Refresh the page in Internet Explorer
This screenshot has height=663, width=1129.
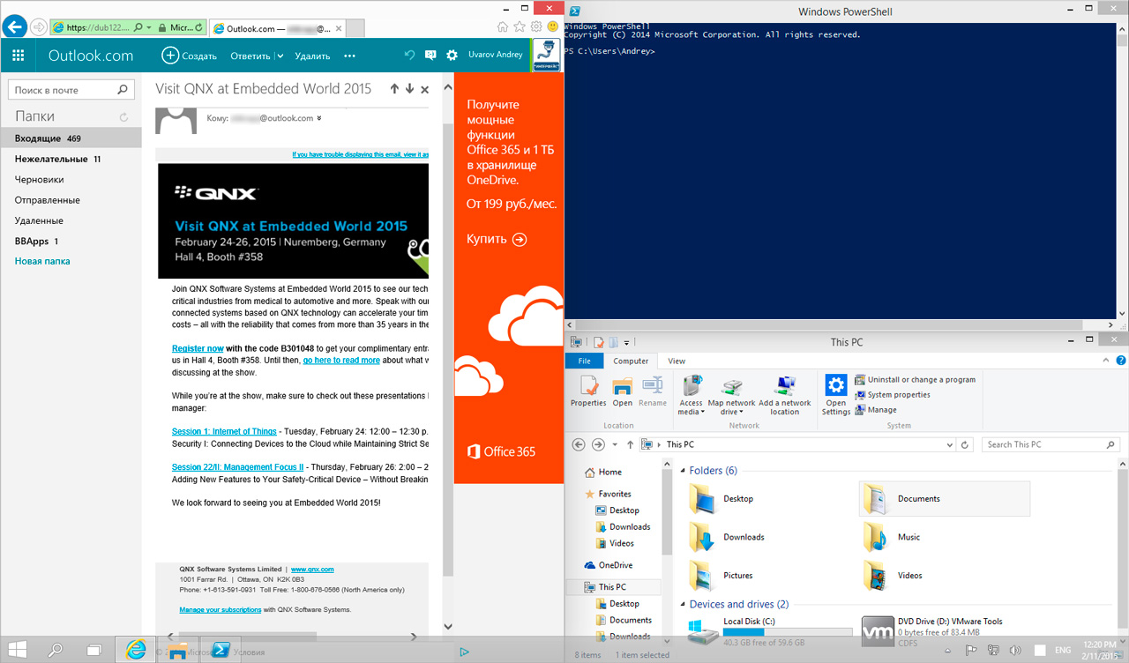click(x=198, y=27)
